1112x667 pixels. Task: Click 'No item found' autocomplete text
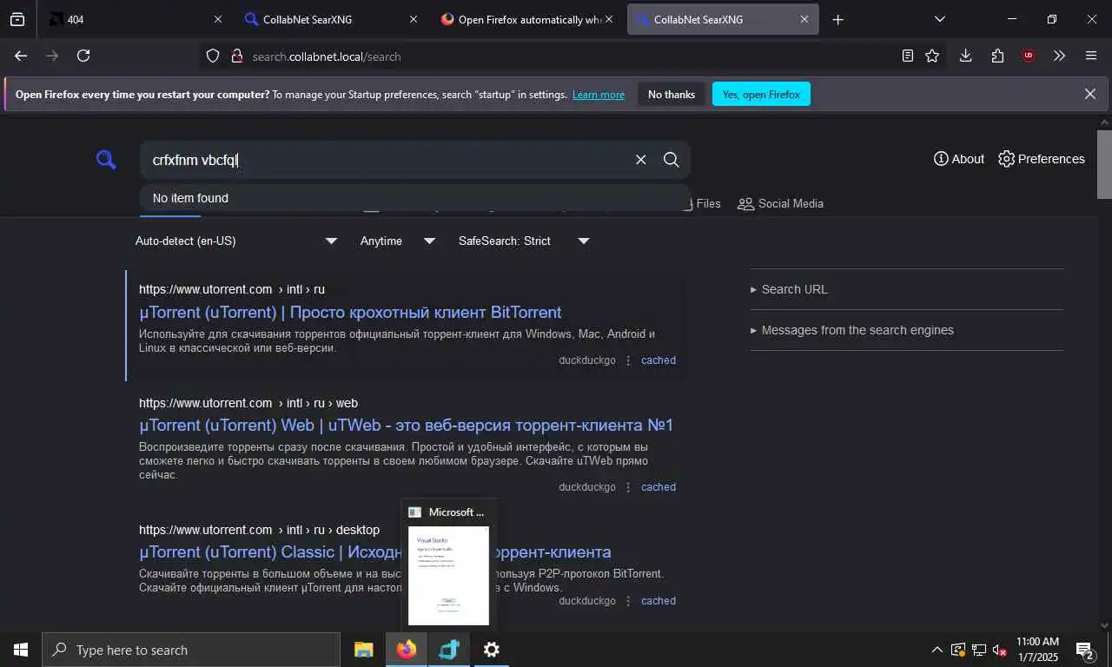pos(190,198)
